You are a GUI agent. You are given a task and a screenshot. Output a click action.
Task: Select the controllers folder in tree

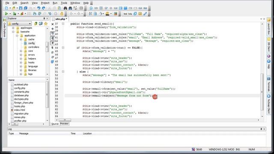[33, 47]
